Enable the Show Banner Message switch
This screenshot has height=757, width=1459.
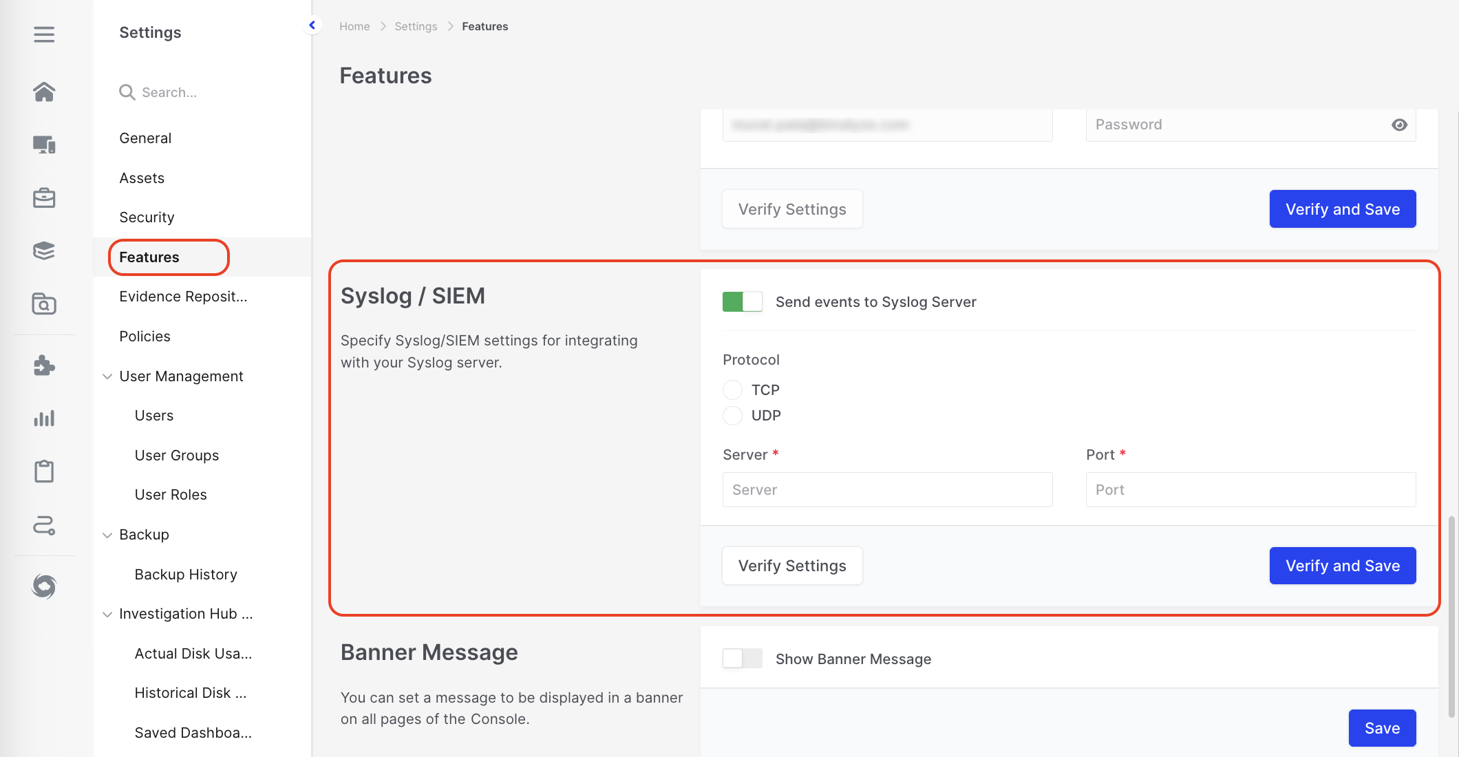742,659
